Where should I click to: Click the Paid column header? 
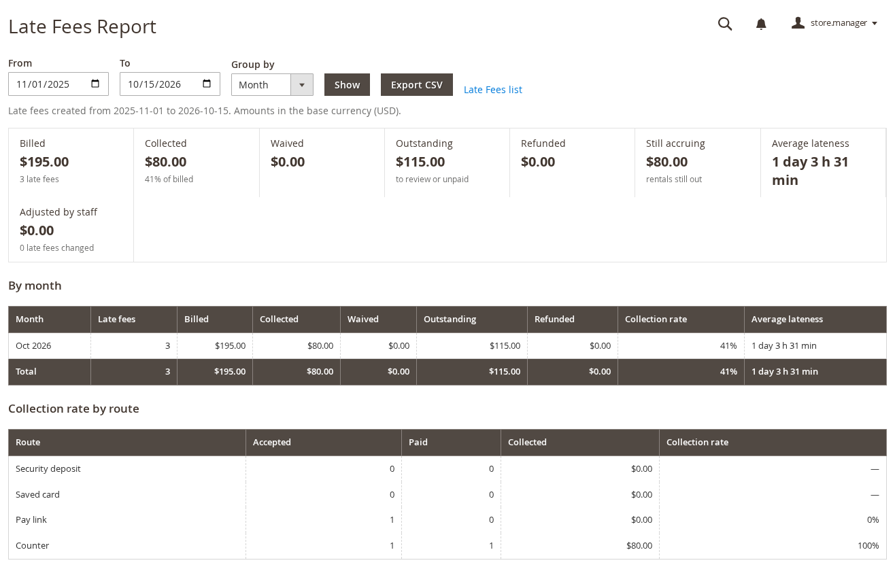coord(452,442)
